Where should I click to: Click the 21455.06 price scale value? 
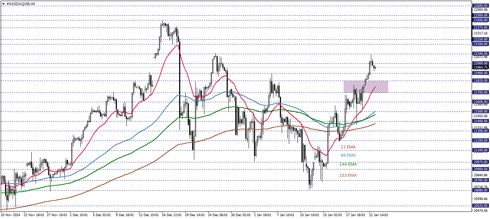point(481,116)
